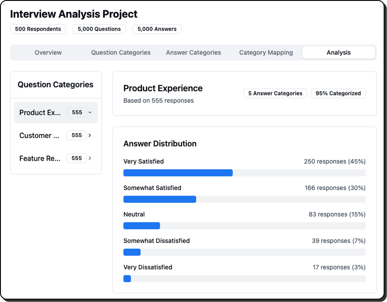The height and width of the screenshot is (302, 387).
Task: Open the Answer Categories tab
Action: (x=193, y=52)
